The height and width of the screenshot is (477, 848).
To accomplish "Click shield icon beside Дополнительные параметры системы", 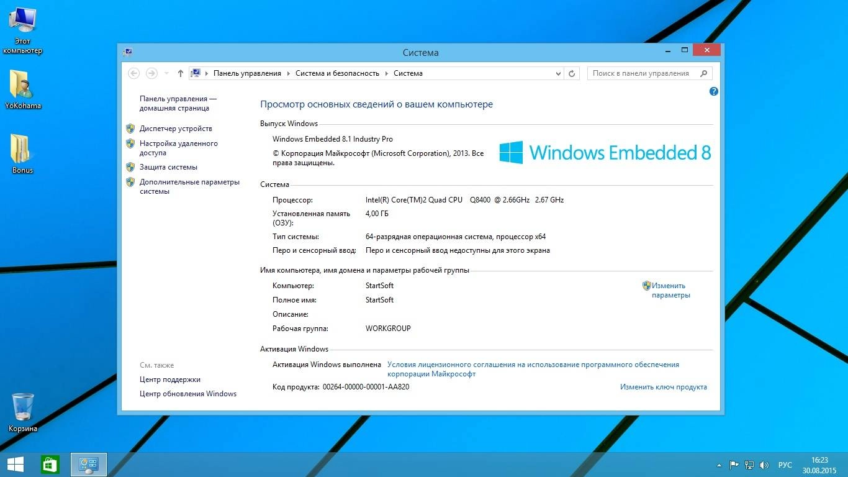I will tap(130, 182).
